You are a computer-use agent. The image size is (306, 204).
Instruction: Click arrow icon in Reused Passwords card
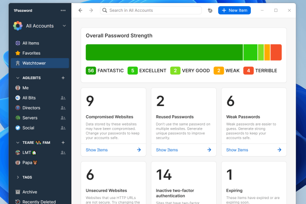pyautogui.click(x=209, y=150)
